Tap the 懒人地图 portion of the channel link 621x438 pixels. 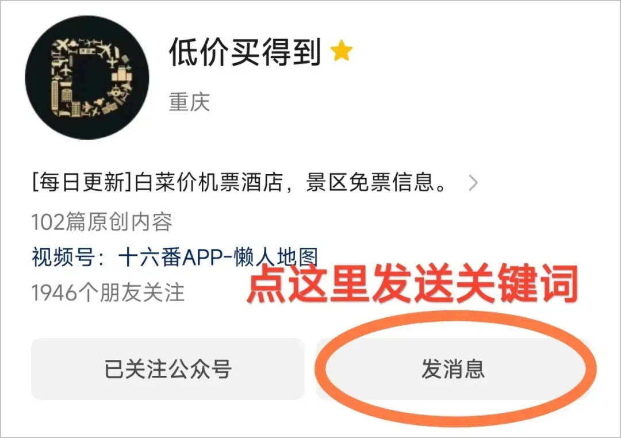(276, 257)
